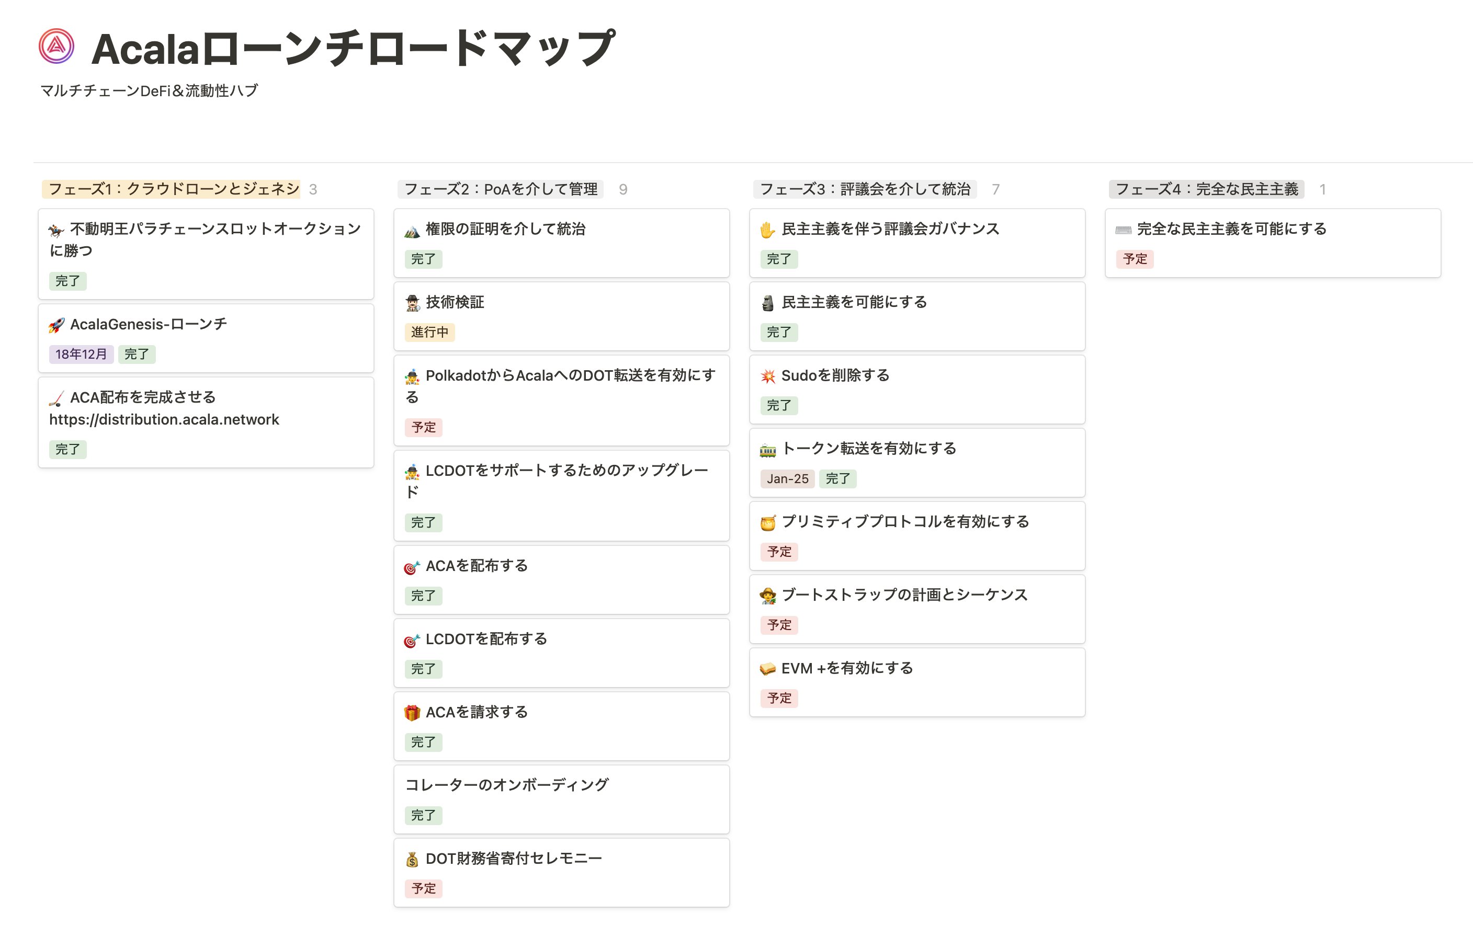Open the コレーターのオンボーディング card

point(562,799)
